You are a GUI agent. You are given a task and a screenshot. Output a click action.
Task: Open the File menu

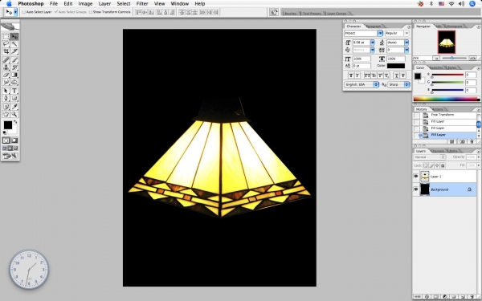pos(54,4)
